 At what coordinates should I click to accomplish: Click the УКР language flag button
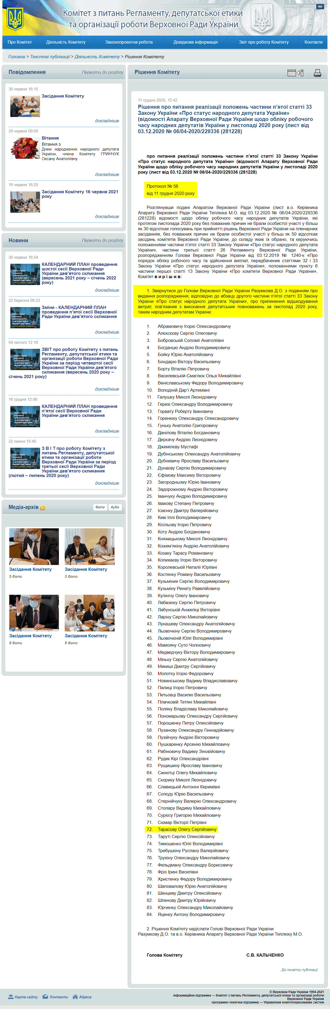click(320, 7)
